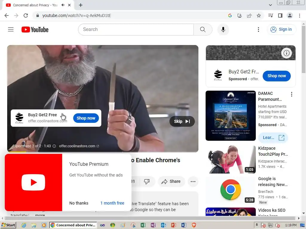This screenshot has width=306, height=229.
Task: Open the Chrome logo video thumbnail
Action: coord(230,190)
